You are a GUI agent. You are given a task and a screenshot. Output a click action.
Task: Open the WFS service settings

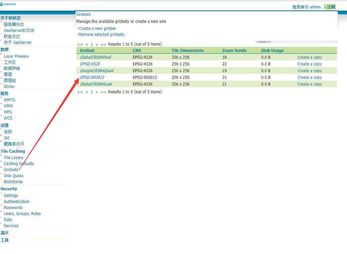click(8, 112)
